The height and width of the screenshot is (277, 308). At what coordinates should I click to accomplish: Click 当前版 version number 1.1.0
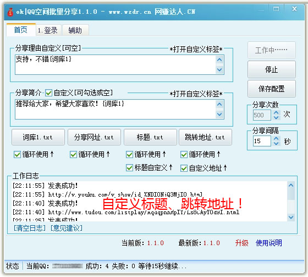point(156,243)
